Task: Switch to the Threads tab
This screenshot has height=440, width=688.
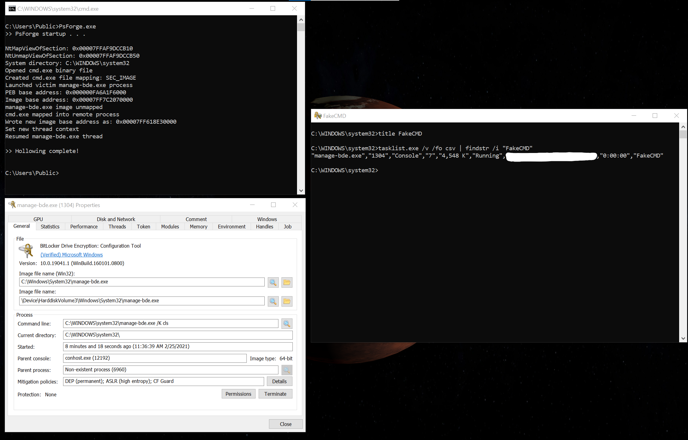Action: pos(117,227)
